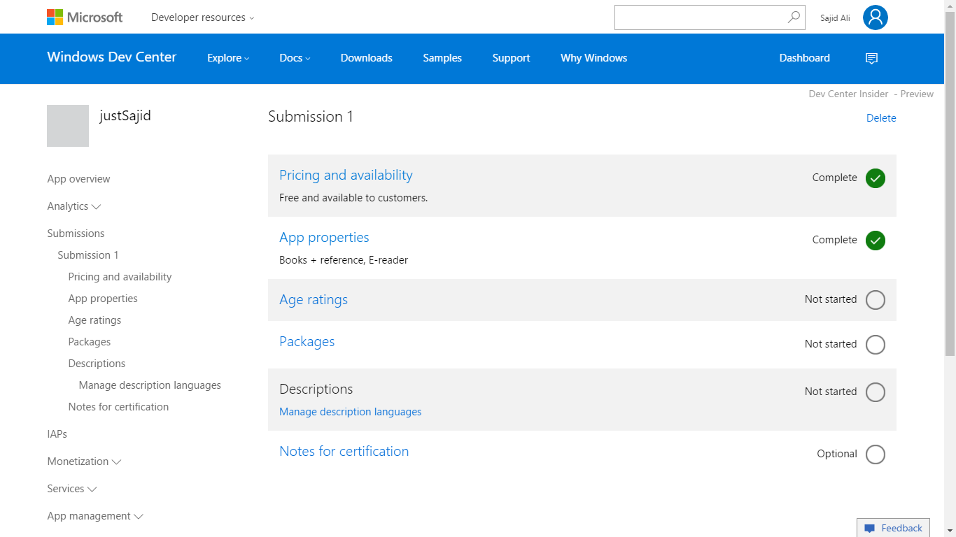Open Samples in the nav bar
The height and width of the screenshot is (537, 956).
(x=442, y=58)
